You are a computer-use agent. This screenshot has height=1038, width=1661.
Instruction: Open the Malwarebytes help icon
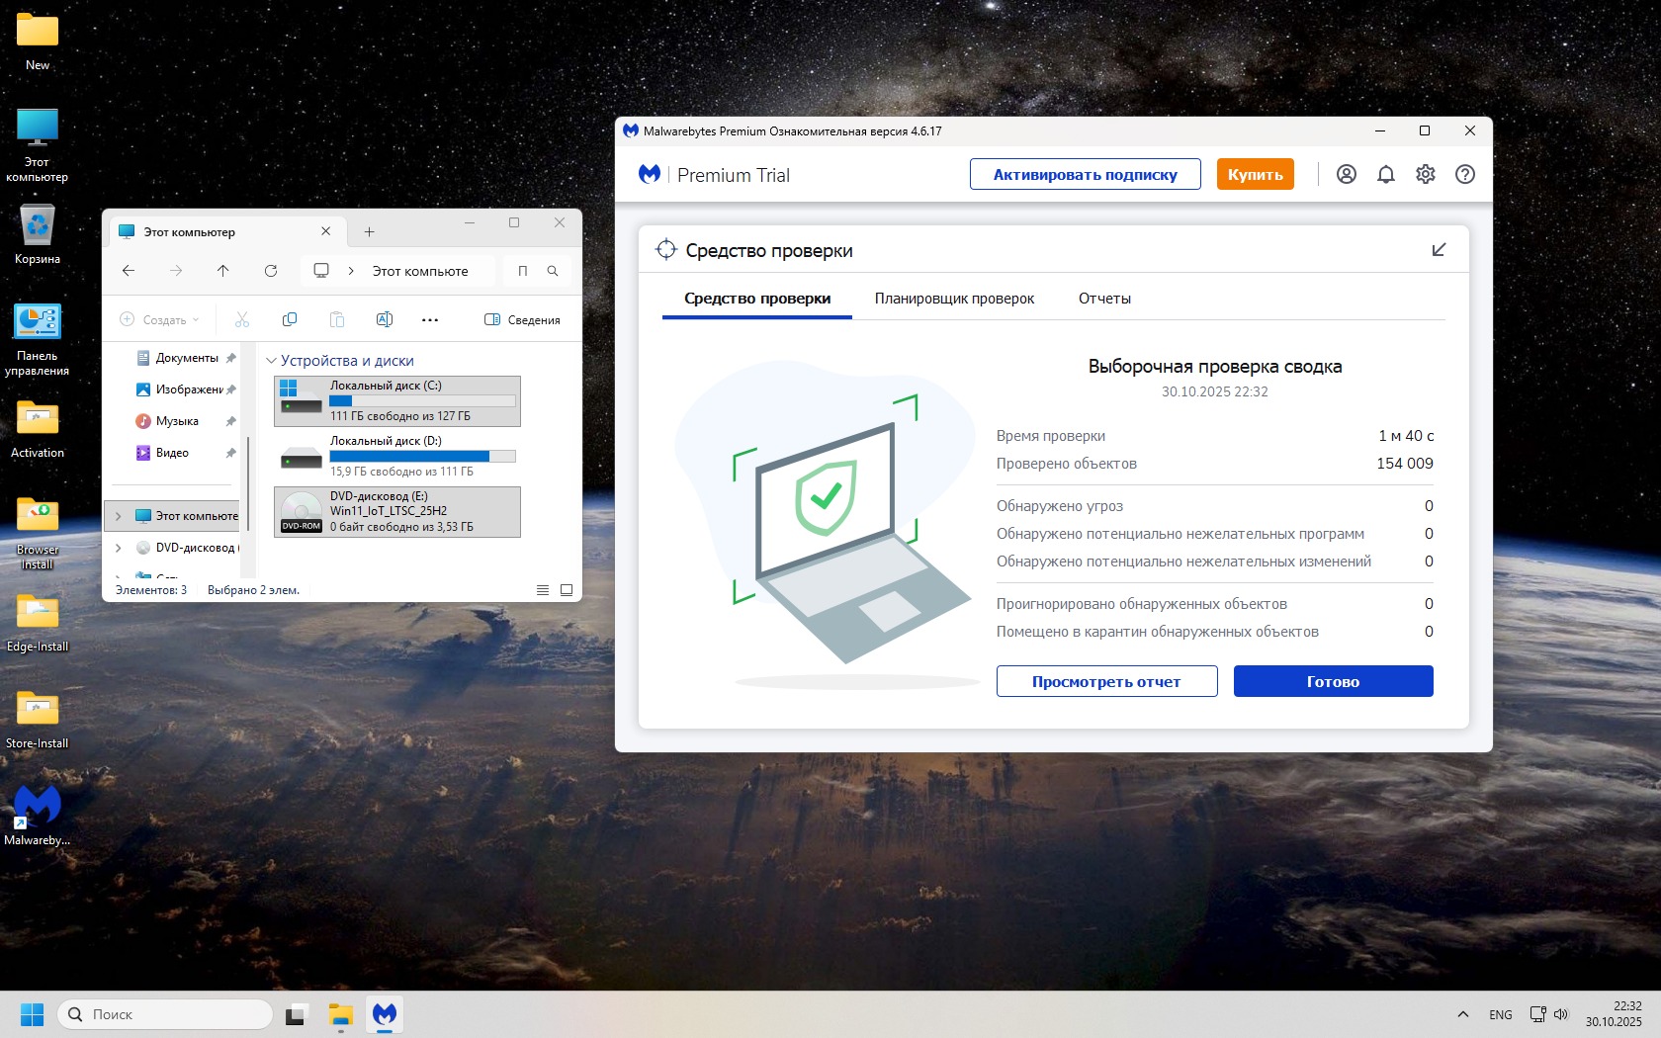click(x=1464, y=174)
